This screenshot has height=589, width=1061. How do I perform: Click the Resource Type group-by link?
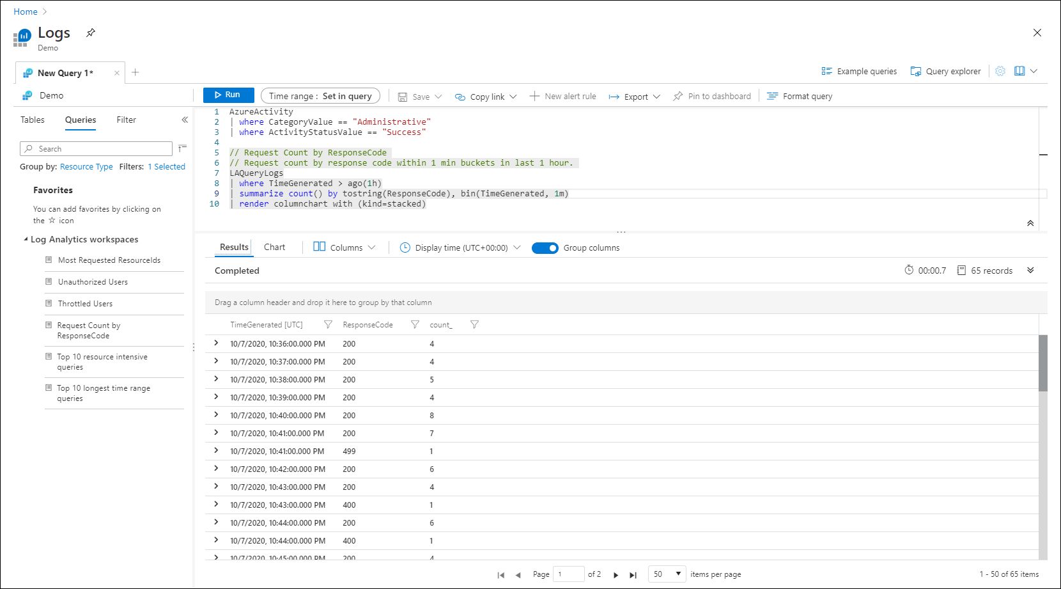tap(86, 167)
